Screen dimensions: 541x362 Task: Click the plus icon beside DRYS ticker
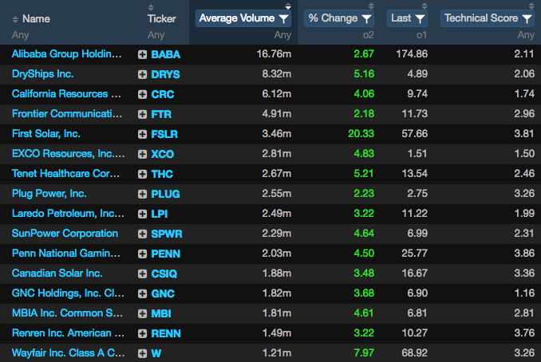142,74
